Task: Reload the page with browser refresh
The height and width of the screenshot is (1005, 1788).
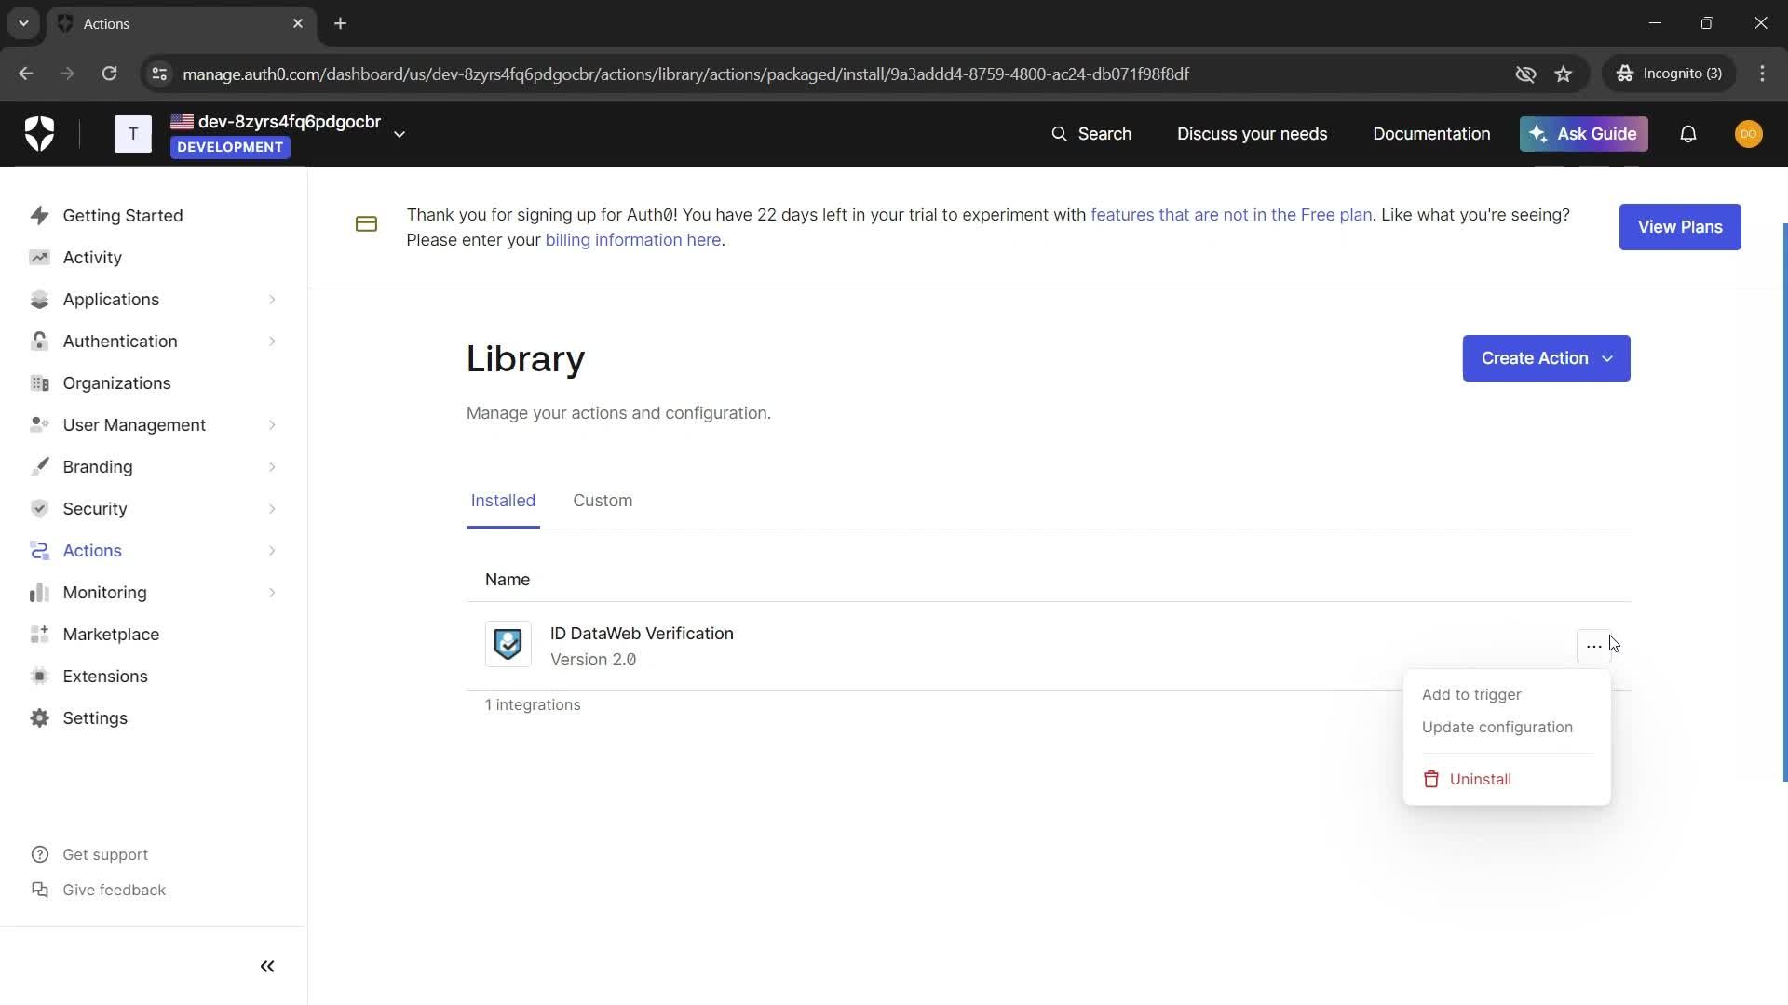Action: click(x=109, y=74)
